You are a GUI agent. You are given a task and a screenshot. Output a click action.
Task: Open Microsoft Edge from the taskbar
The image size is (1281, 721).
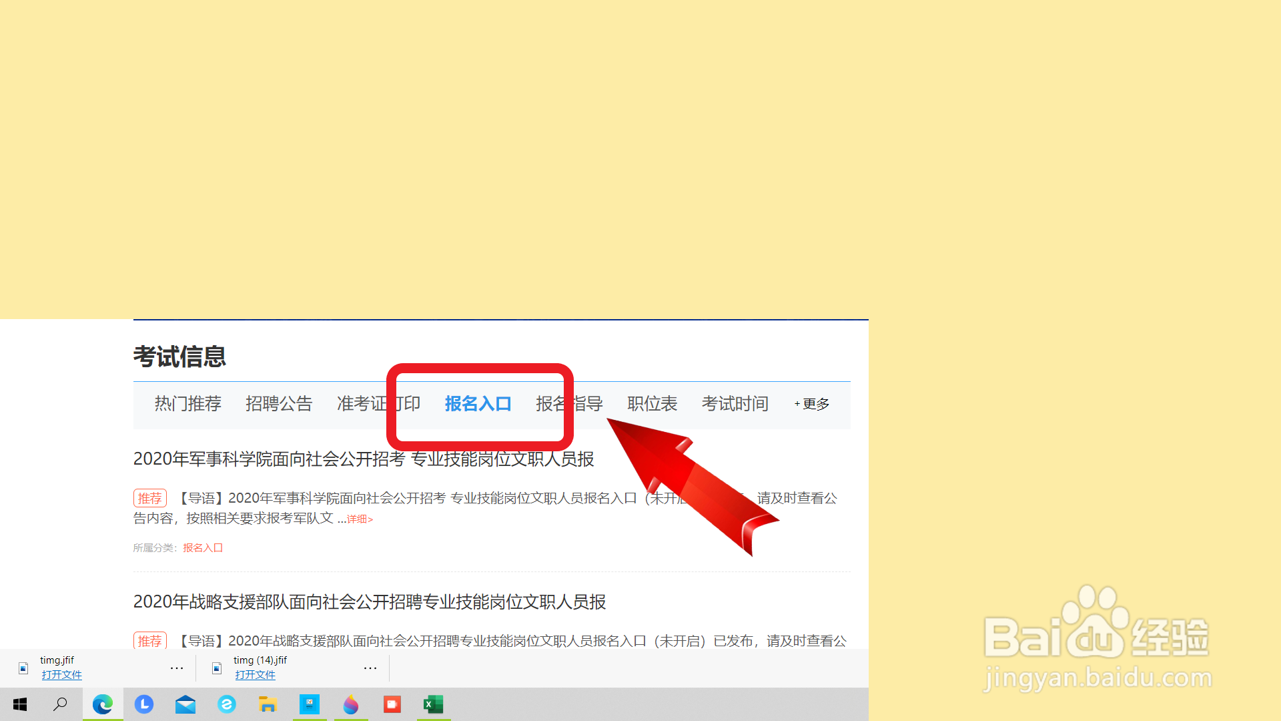point(102,704)
